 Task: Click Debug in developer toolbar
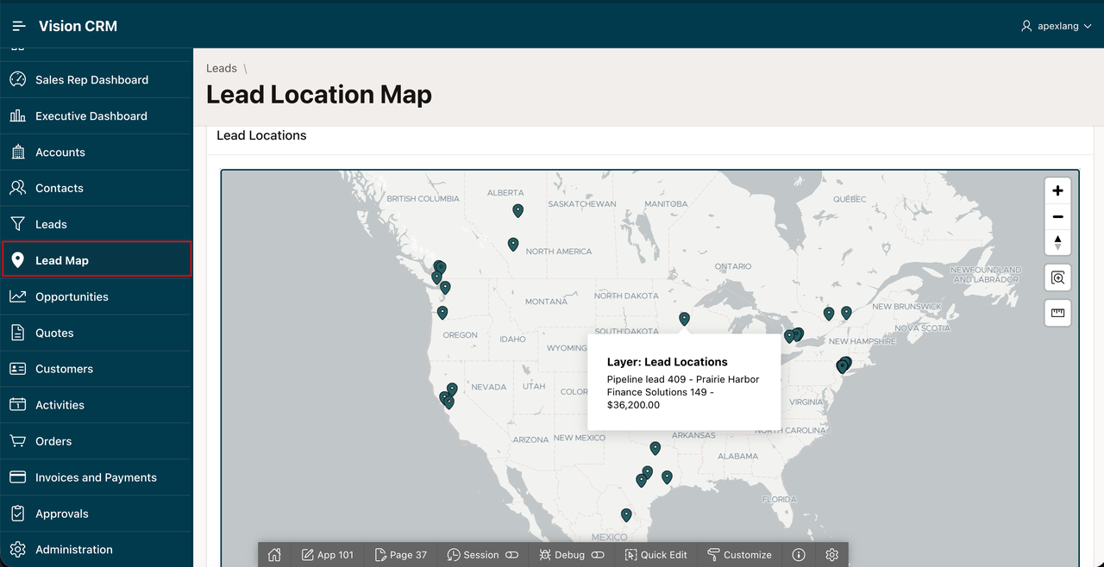pos(571,555)
